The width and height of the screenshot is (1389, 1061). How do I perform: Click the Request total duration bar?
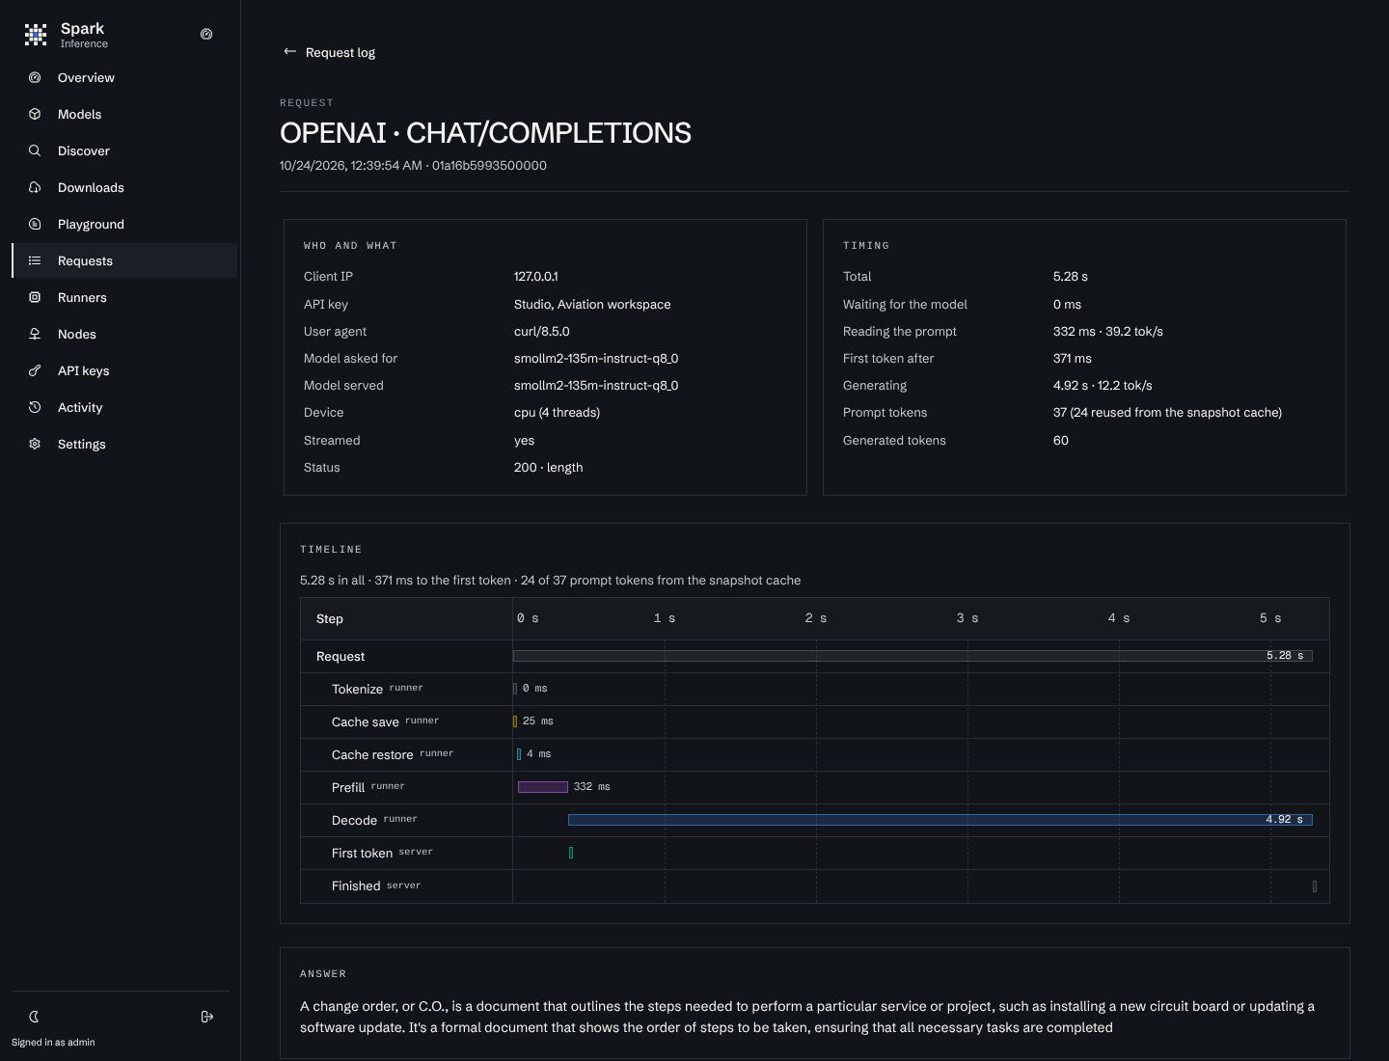(x=912, y=656)
